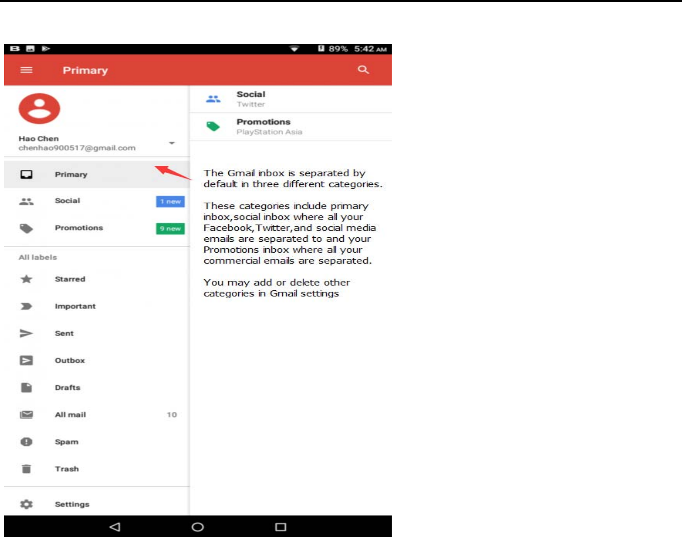Open the hamburger navigation menu
Viewport: 682px width, 537px height.
pos(26,70)
